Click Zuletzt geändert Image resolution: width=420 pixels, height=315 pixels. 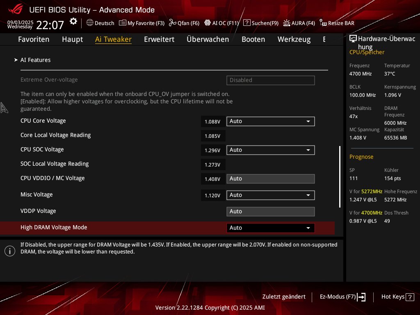click(284, 297)
